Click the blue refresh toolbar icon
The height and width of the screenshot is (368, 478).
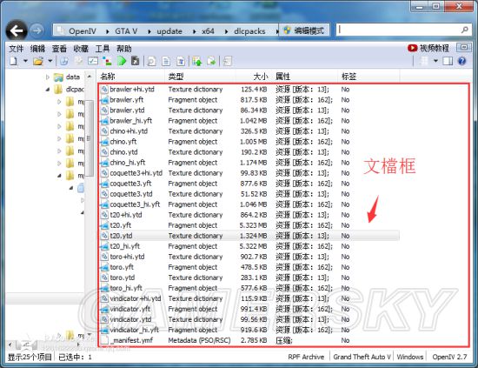click(x=64, y=61)
